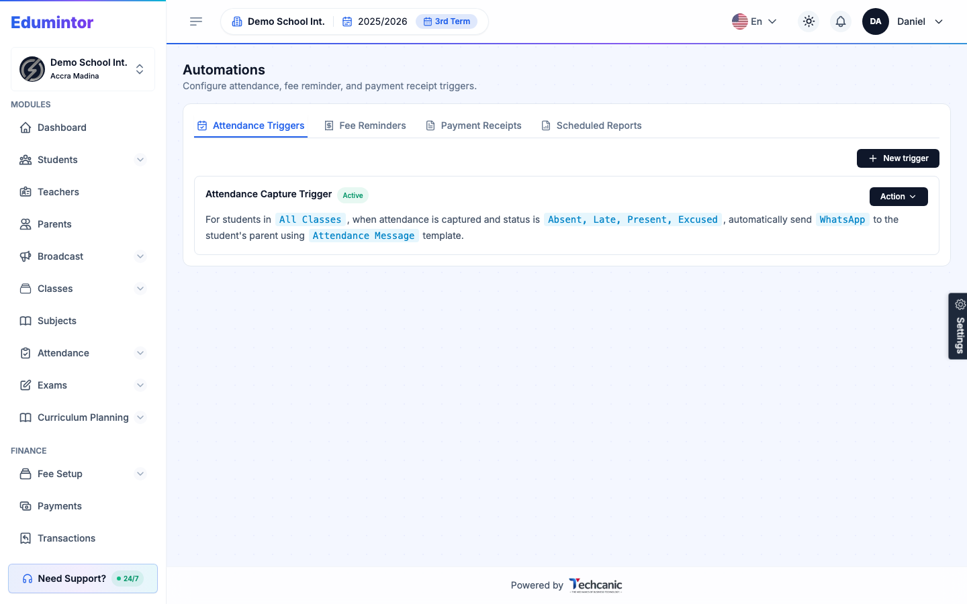Click the Students group icon
Screen dimensions: 967x604
(26, 160)
